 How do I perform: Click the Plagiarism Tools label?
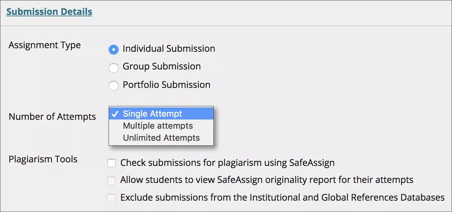(x=43, y=159)
